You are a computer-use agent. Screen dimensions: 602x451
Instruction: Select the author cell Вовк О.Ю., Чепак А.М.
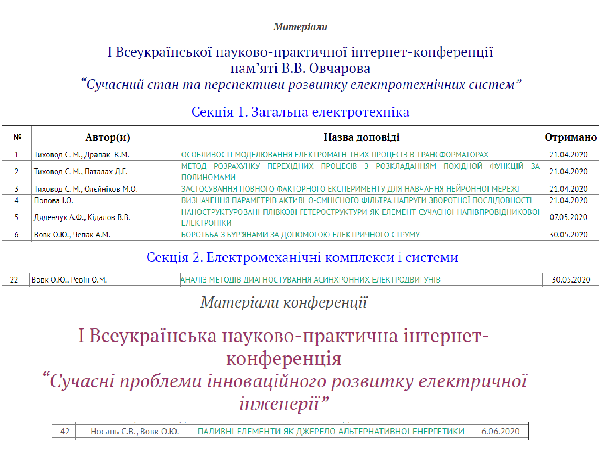click(72, 235)
